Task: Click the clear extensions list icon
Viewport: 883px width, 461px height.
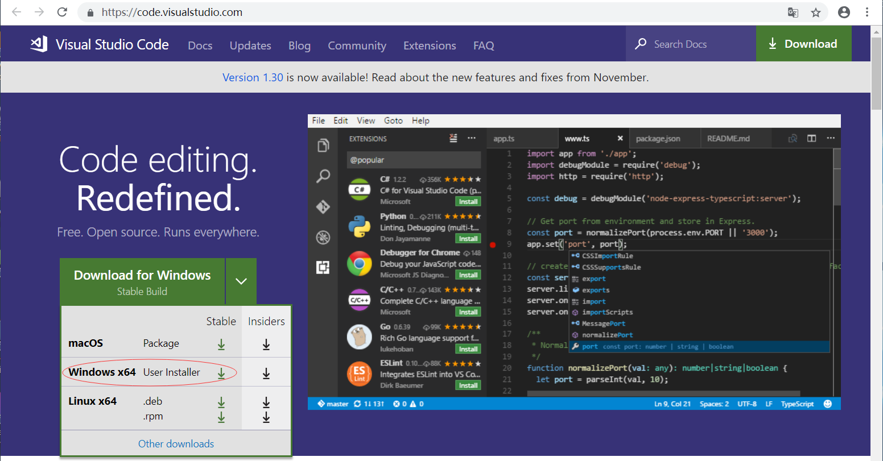Action: [x=453, y=138]
